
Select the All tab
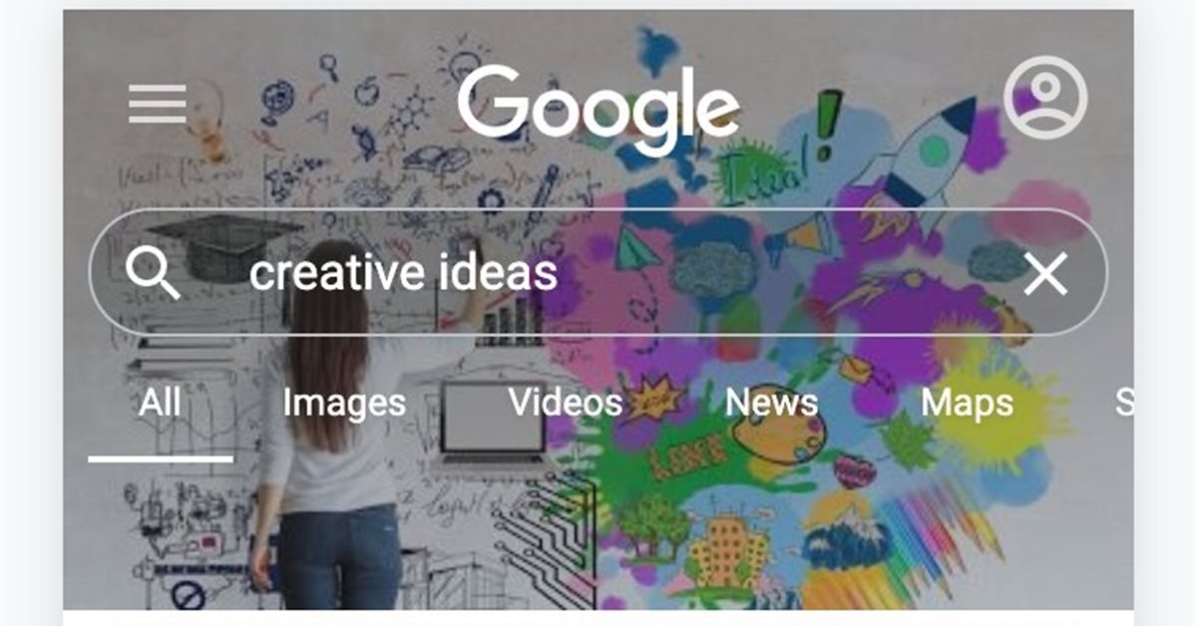[x=161, y=403]
